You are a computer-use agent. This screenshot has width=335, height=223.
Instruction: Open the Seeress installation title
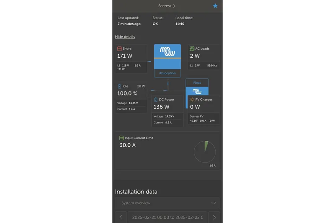point(165,6)
